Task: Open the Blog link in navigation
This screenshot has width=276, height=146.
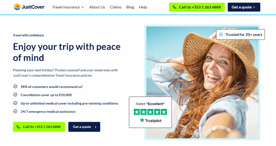Action: tap(130, 7)
